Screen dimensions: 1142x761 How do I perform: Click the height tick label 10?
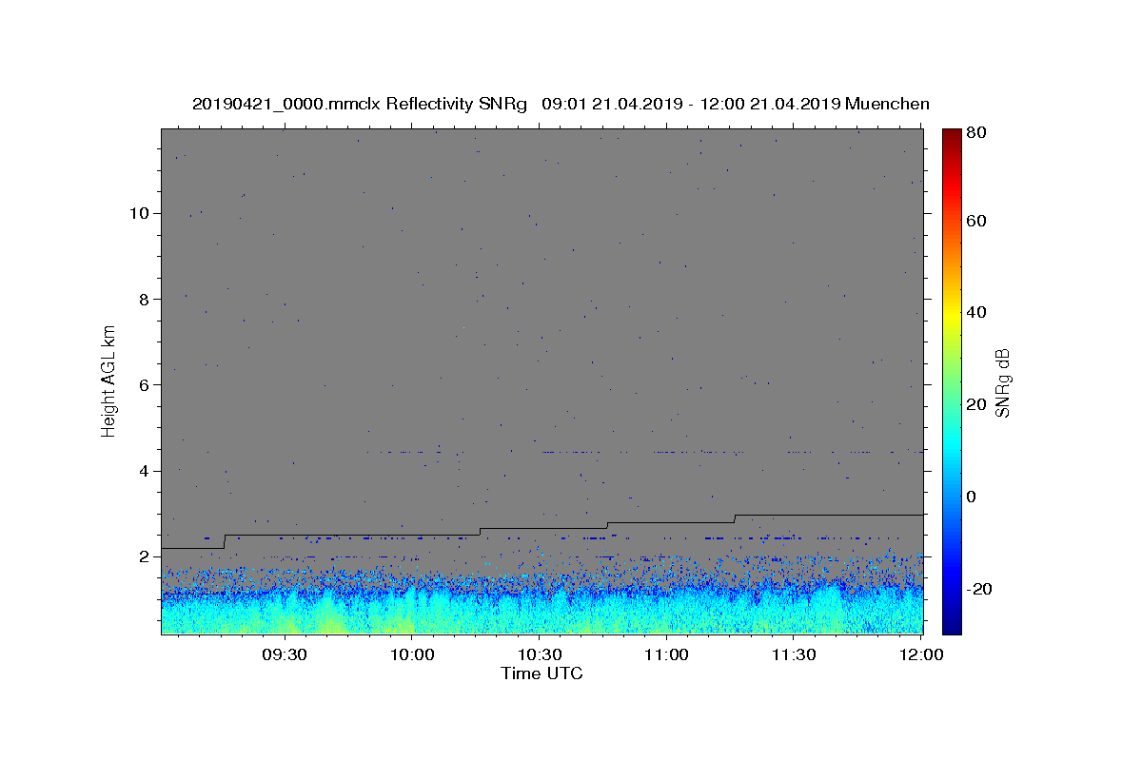pos(139,213)
